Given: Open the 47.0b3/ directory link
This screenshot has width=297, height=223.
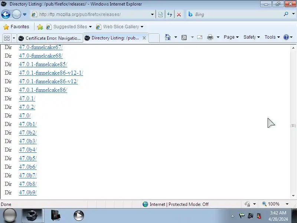Looking at the screenshot, I should pyautogui.click(x=28, y=141).
